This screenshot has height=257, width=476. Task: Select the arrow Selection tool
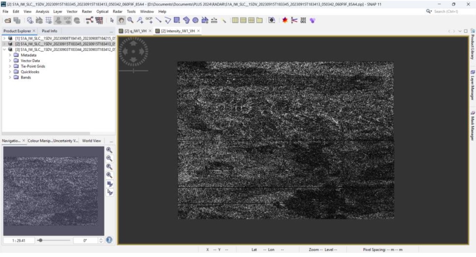click(112, 20)
